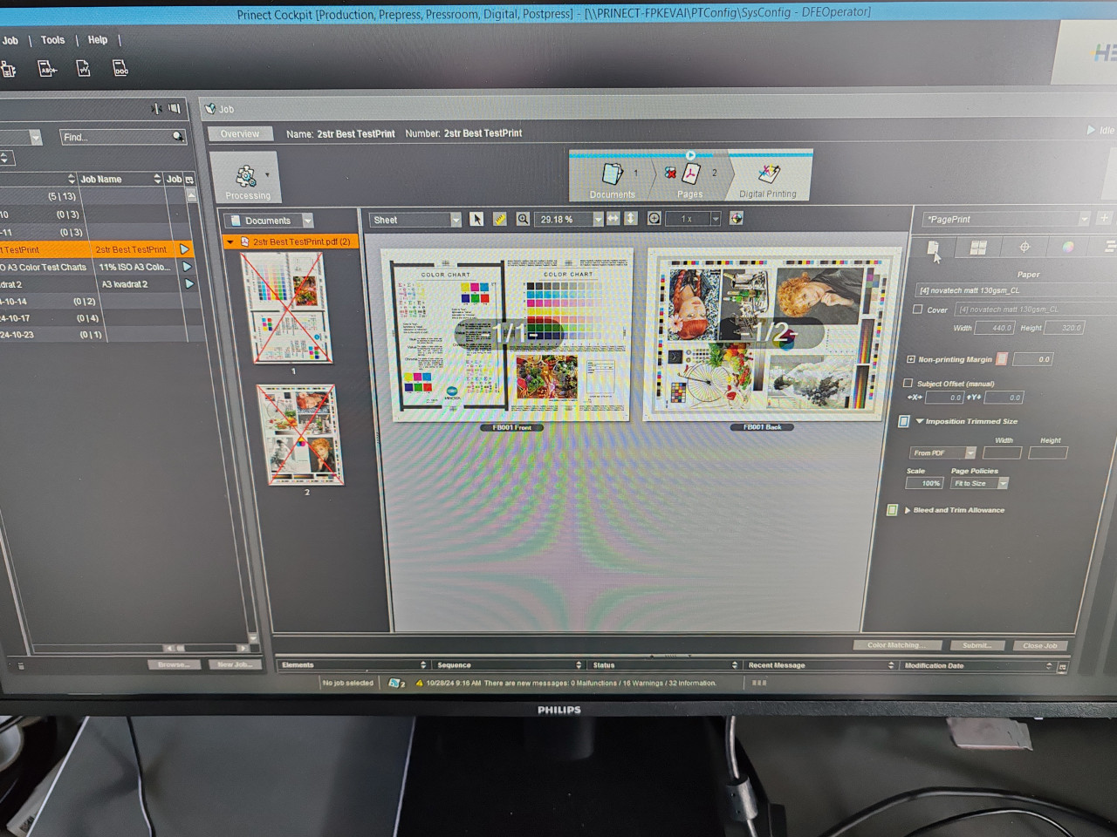Click the fit width icon
The height and width of the screenshot is (837, 1117).
coord(613,219)
